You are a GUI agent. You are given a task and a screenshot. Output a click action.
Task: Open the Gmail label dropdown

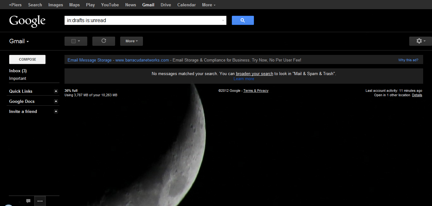(19, 41)
